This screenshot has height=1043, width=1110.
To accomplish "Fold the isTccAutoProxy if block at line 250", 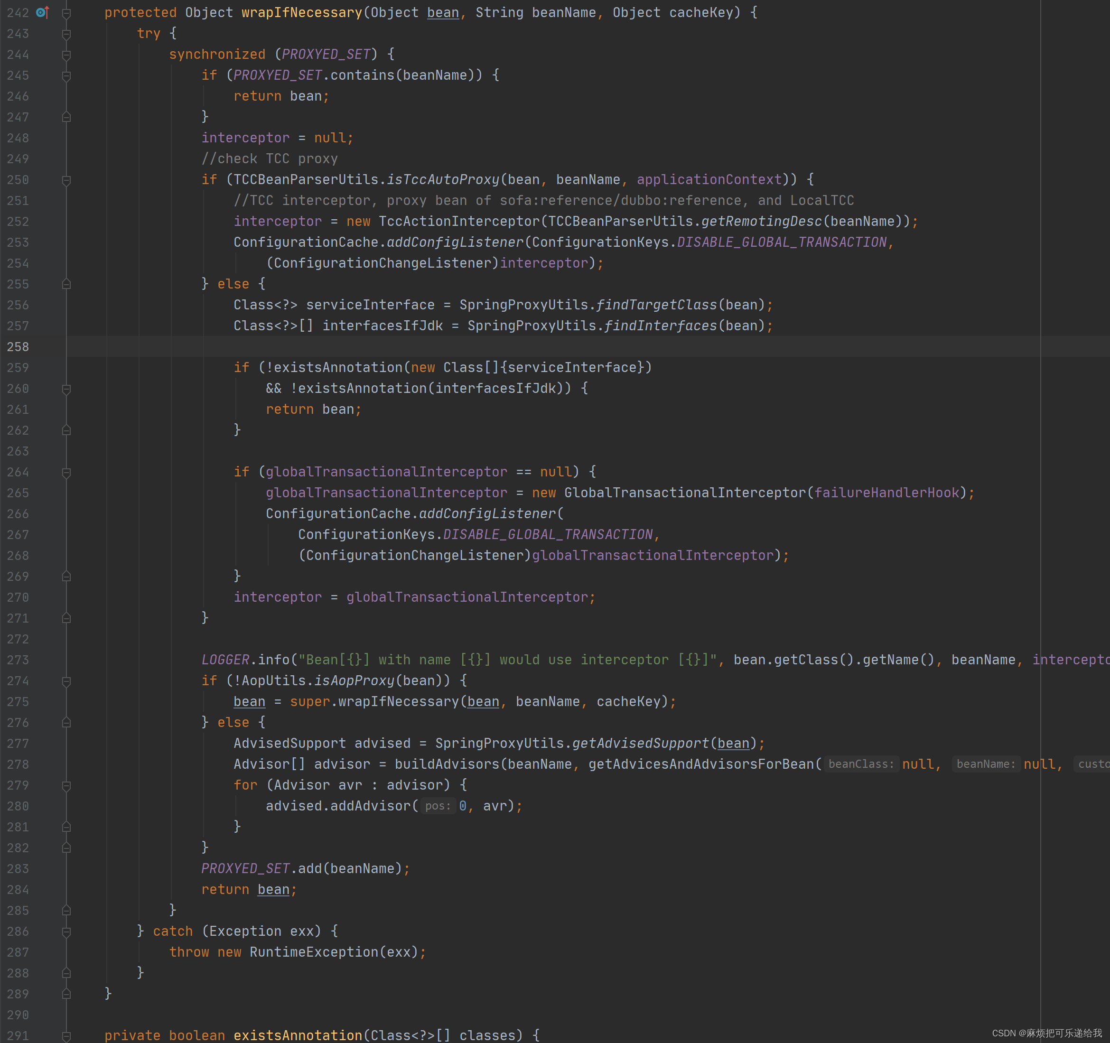I will click(x=66, y=180).
